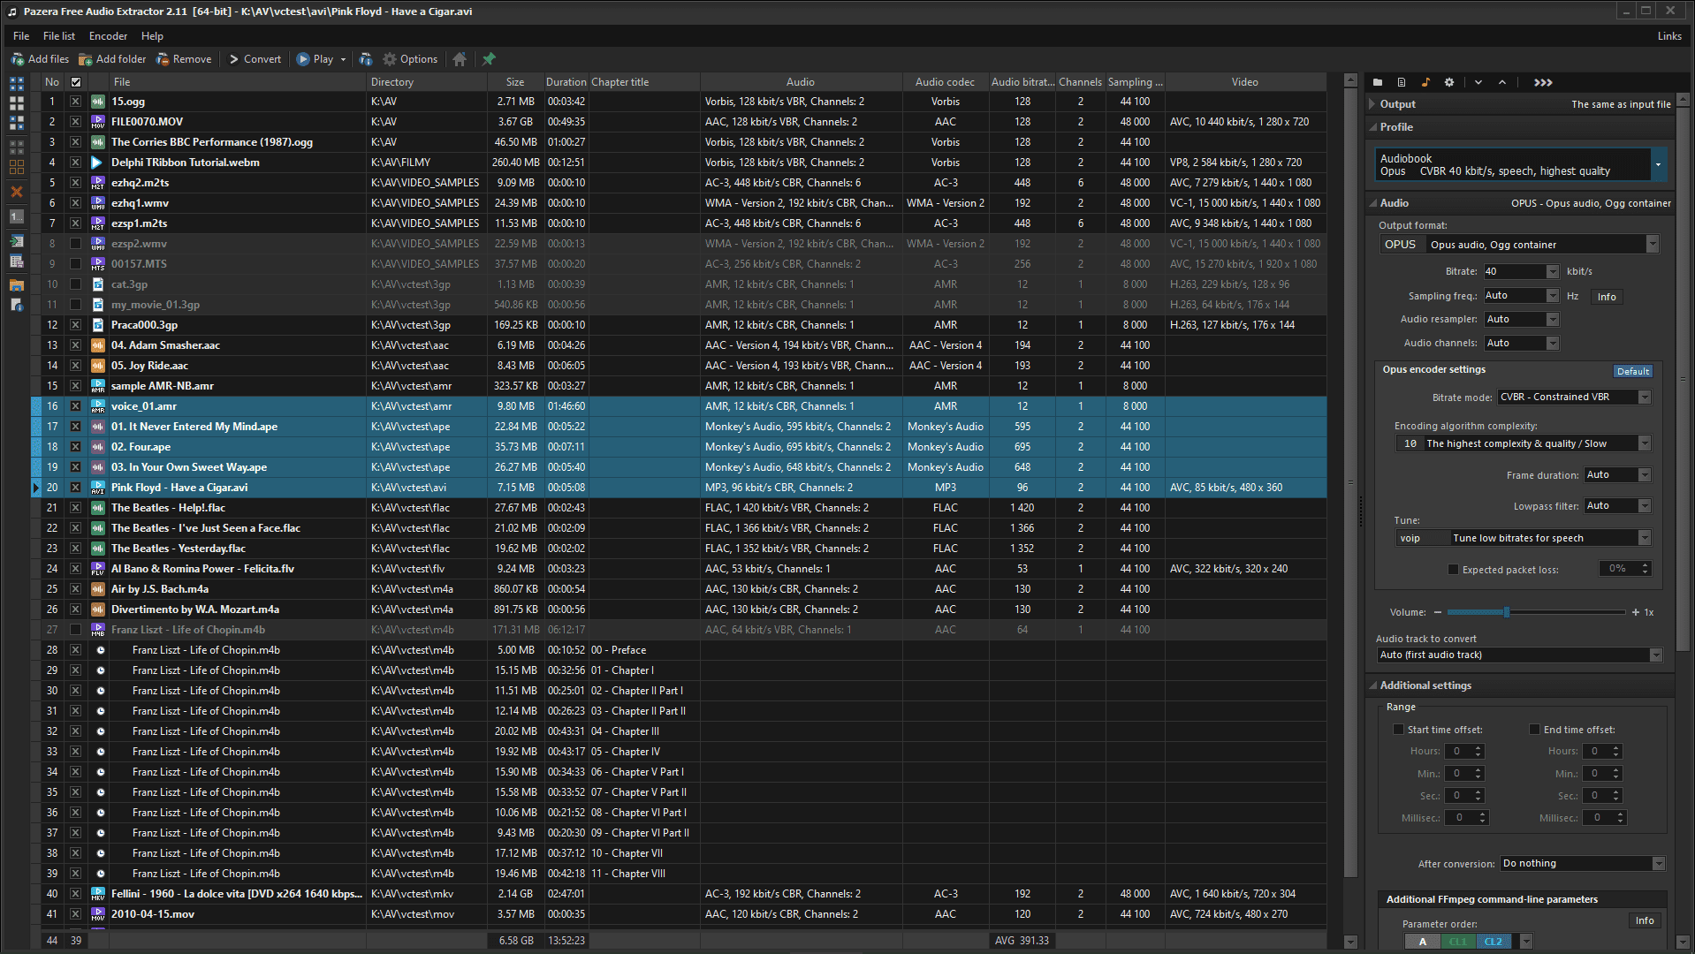The height and width of the screenshot is (954, 1695).
Task: Click the orange folder icon in left sidebar
Action: click(16, 284)
